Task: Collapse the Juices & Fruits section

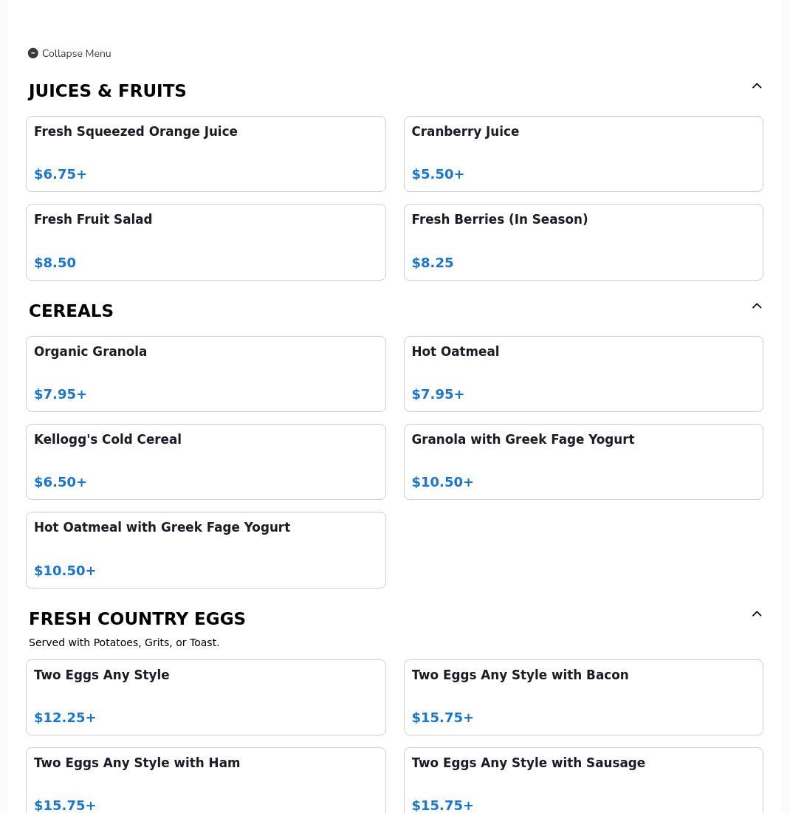Action: 757,86
